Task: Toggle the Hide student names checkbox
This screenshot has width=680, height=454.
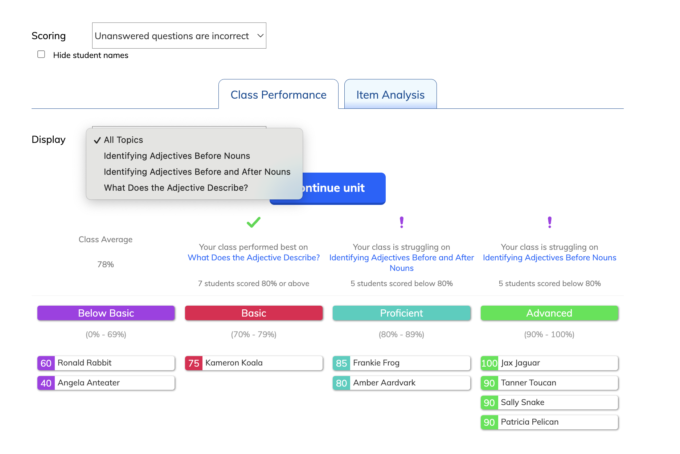Action: pyautogui.click(x=41, y=54)
